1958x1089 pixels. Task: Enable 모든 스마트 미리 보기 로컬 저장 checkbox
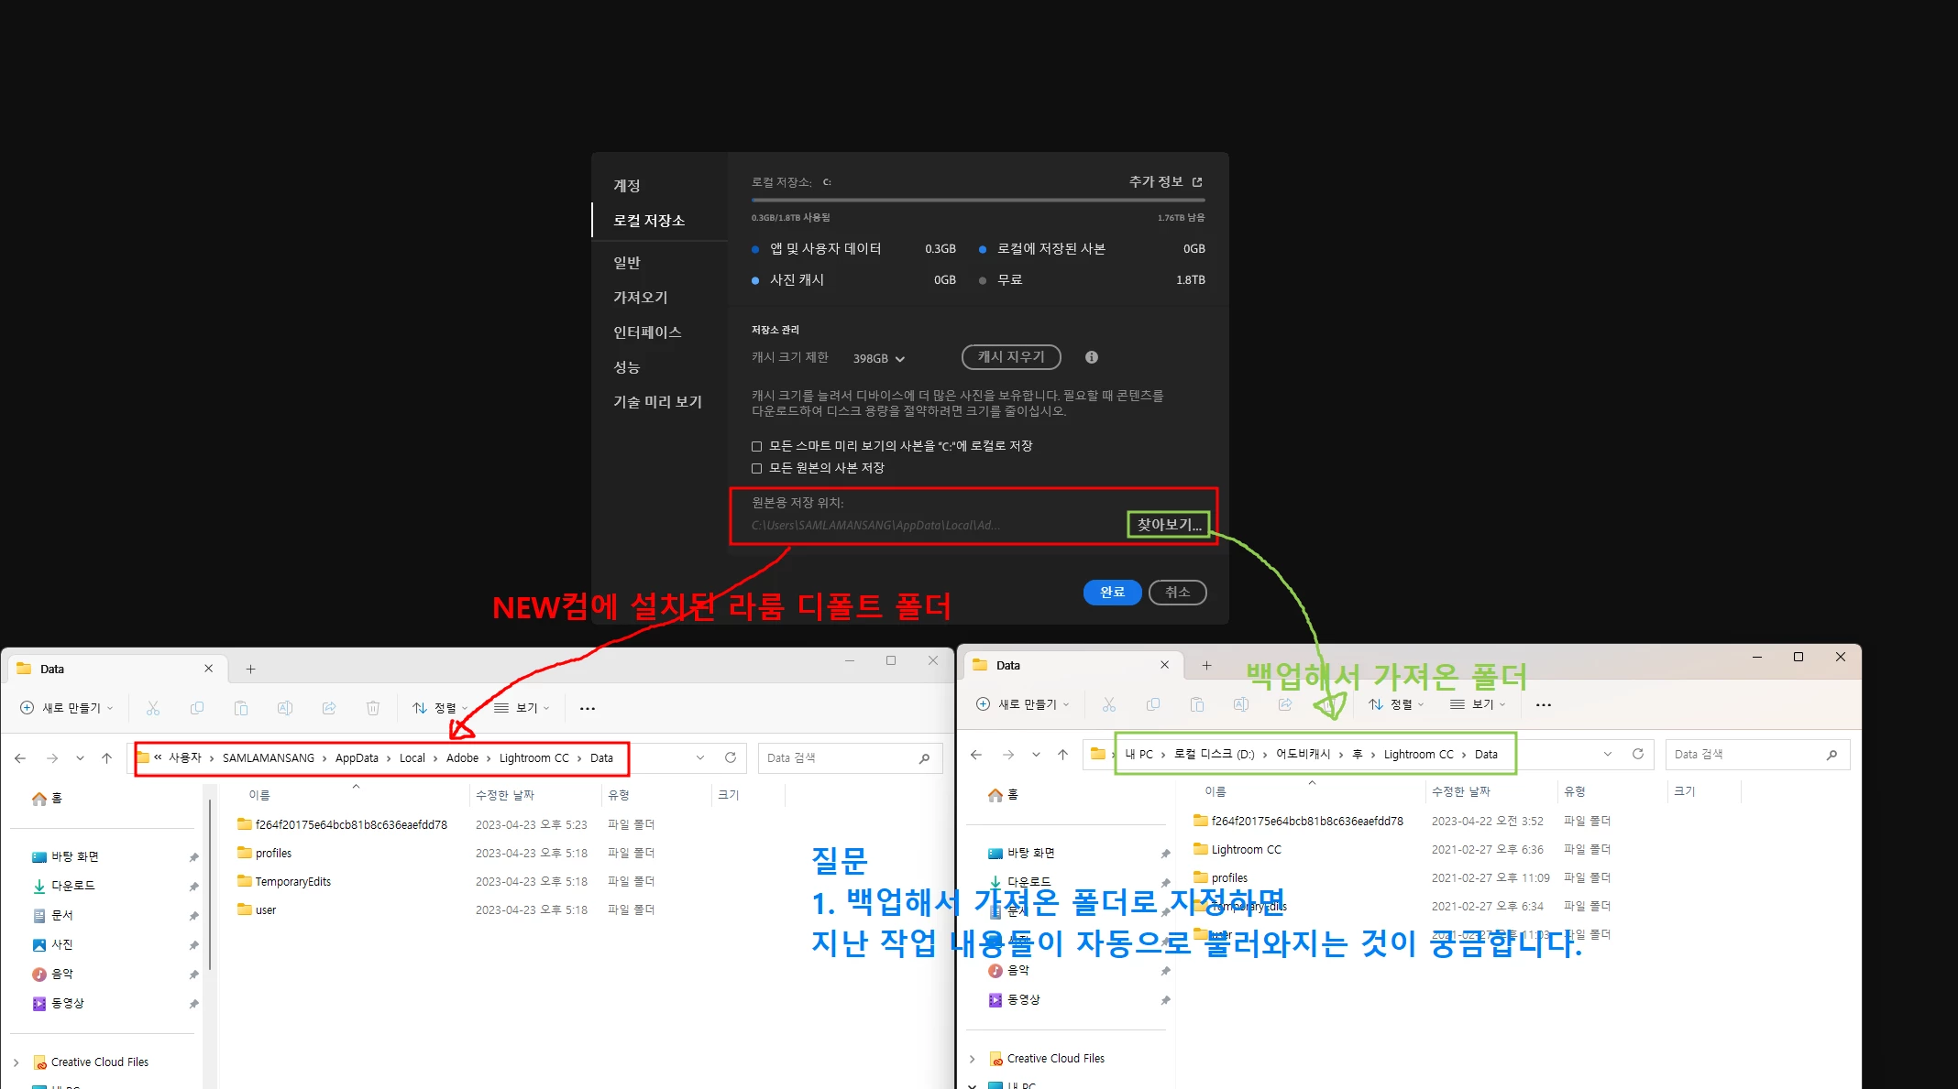757,446
